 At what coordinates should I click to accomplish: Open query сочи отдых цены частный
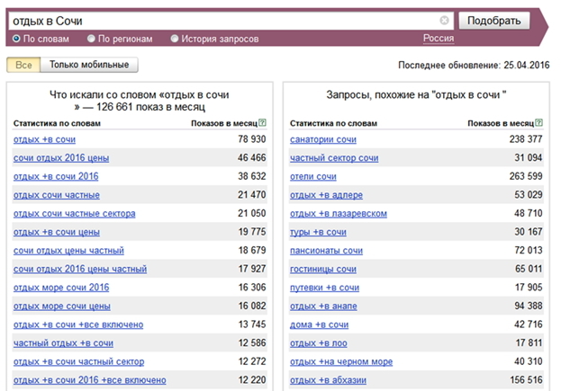click(68, 251)
